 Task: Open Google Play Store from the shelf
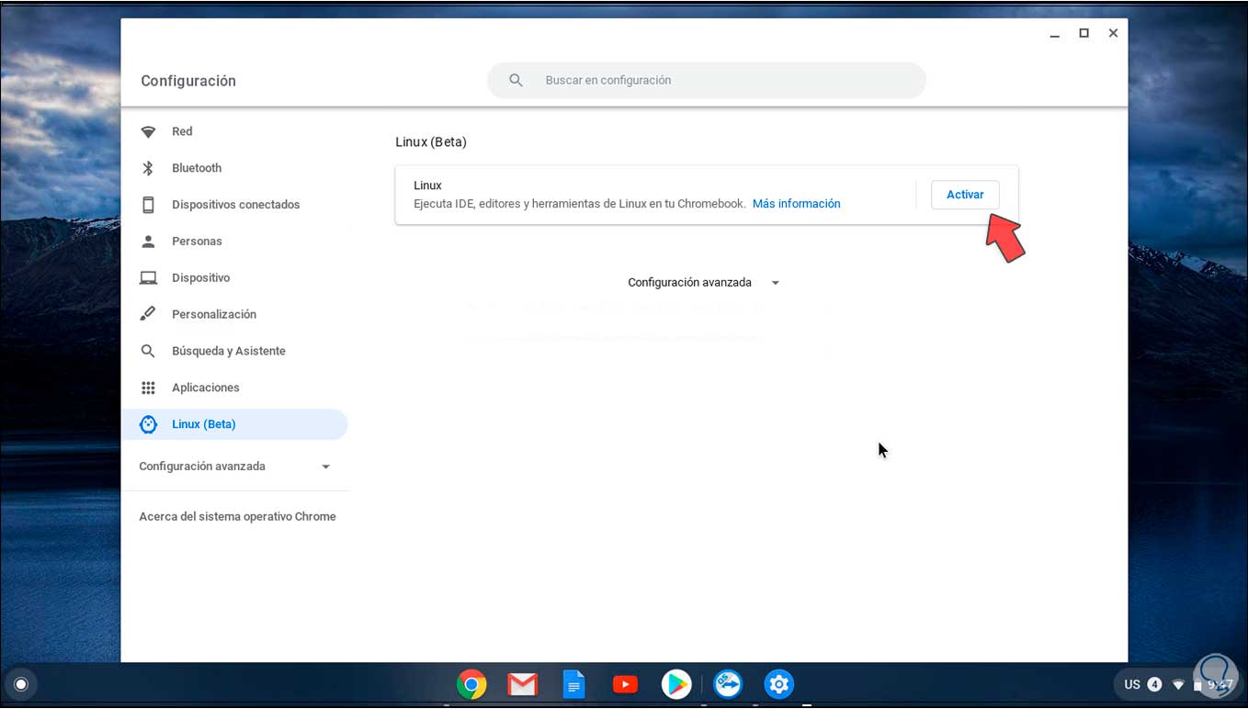[676, 684]
